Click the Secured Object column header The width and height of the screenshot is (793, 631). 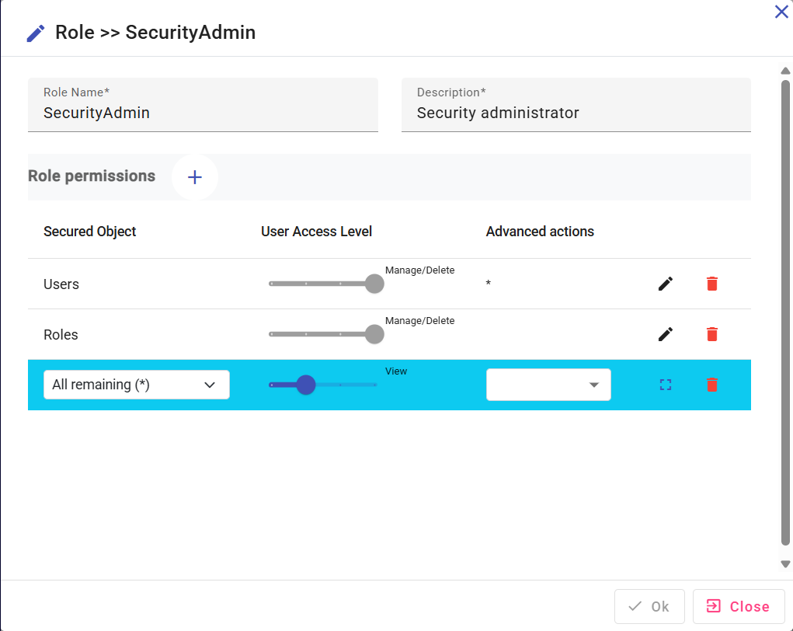coord(90,232)
